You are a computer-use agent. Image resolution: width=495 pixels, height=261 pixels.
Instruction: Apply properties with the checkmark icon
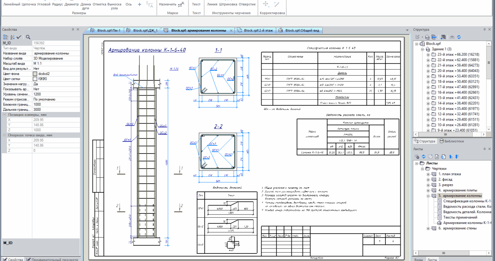(19, 37)
